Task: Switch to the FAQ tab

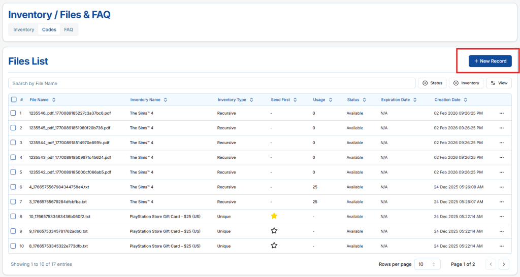Action: coord(69,29)
